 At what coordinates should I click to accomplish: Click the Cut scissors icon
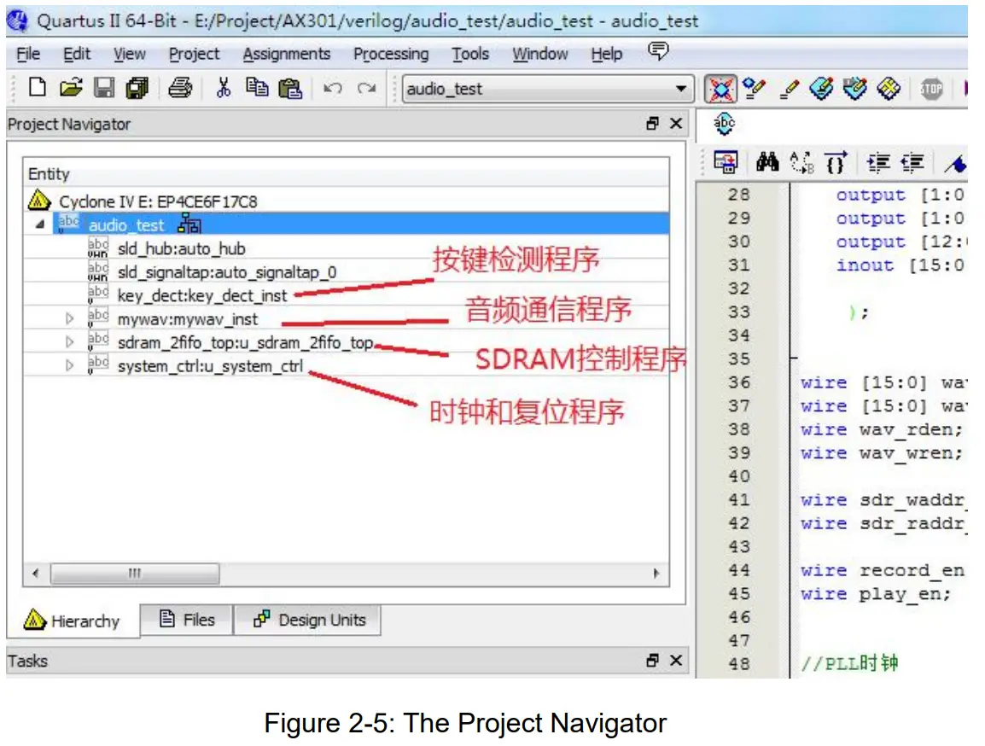(x=223, y=88)
